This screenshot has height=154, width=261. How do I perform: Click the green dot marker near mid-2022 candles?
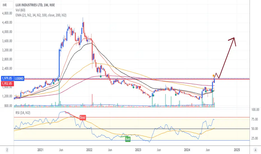click(101, 76)
